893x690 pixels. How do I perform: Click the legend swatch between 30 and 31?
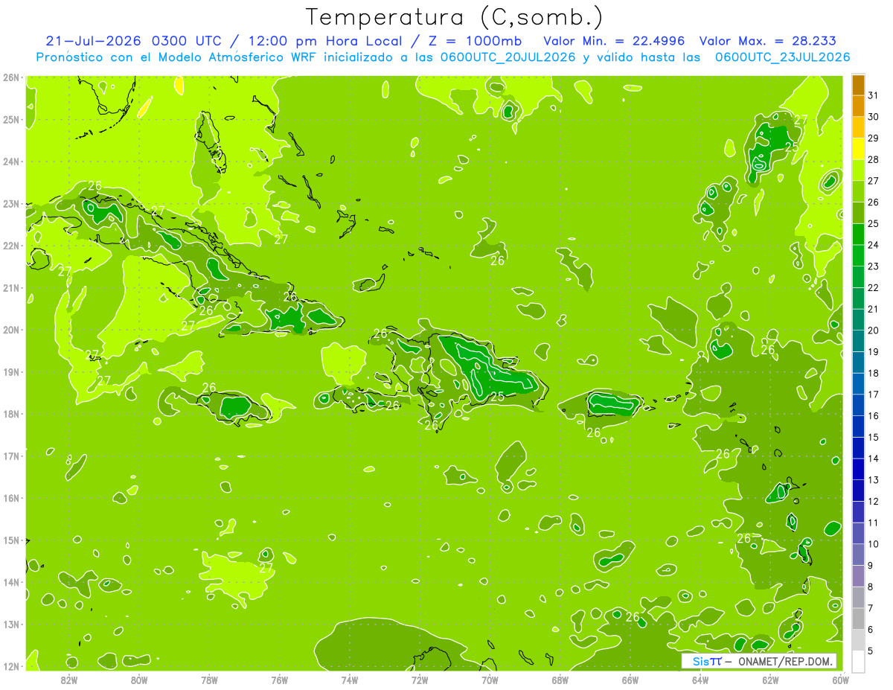coord(858,106)
